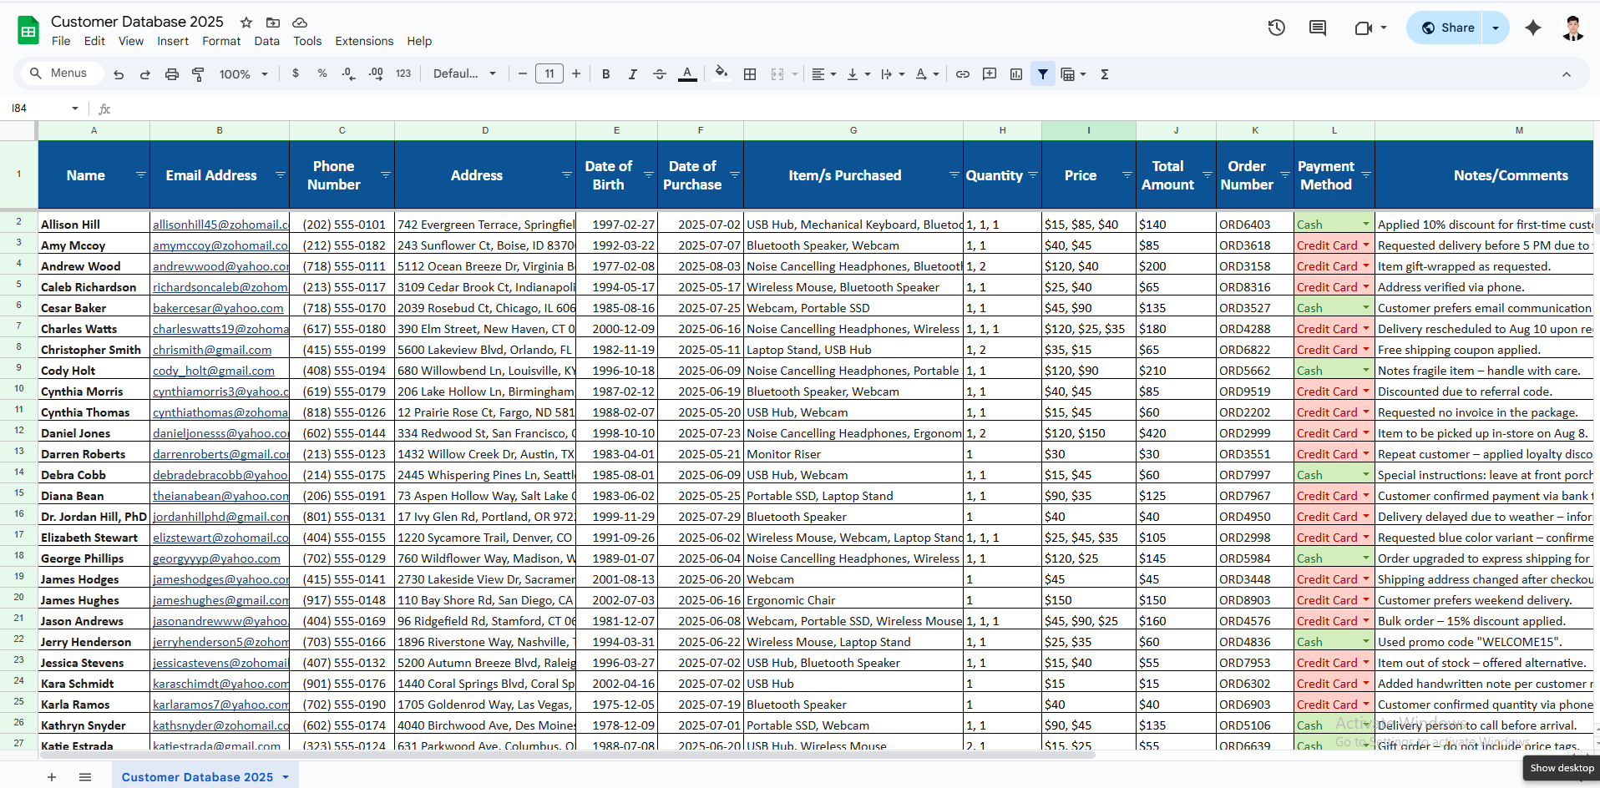Image resolution: width=1600 pixels, height=788 pixels.
Task: Set the font size field showing 11
Action: pos(549,73)
